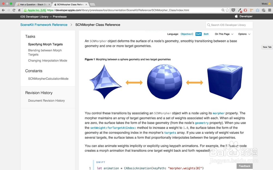Image resolution: width=273 pixels, height=170 pixels.
Task: Select the SCNMorpher Class Reference tab
Action: pyautogui.click(x=70, y=5)
